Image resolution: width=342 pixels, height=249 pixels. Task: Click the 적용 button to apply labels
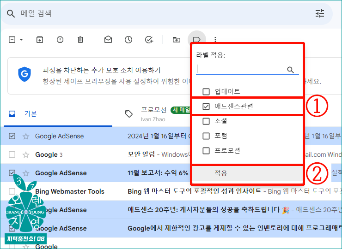247,173
